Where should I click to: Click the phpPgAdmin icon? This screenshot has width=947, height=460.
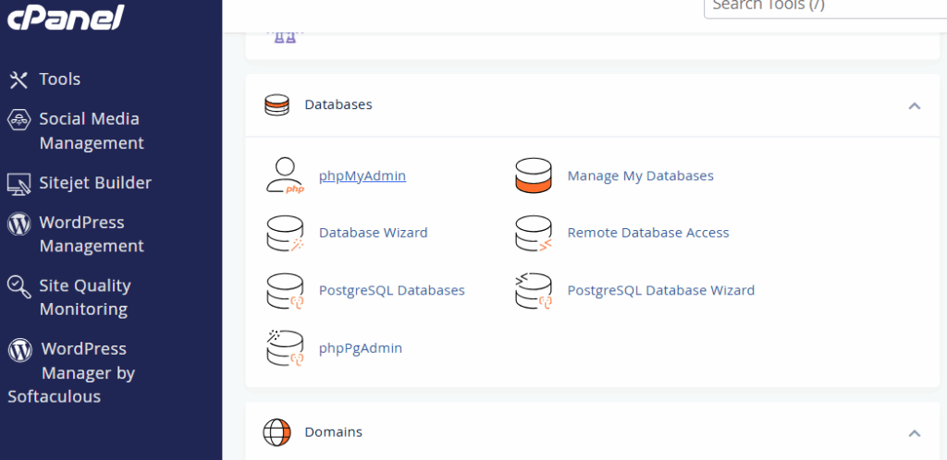click(285, 347)
